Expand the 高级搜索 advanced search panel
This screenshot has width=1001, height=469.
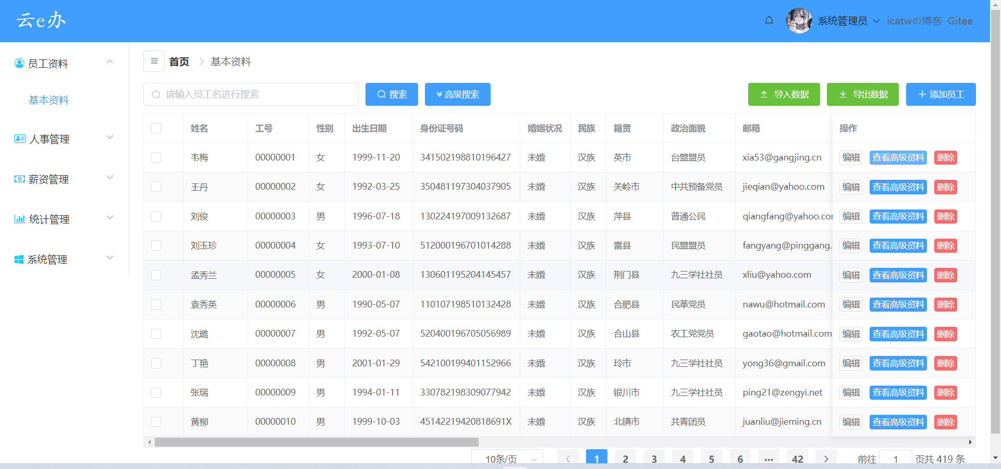[x=457, y=94]
